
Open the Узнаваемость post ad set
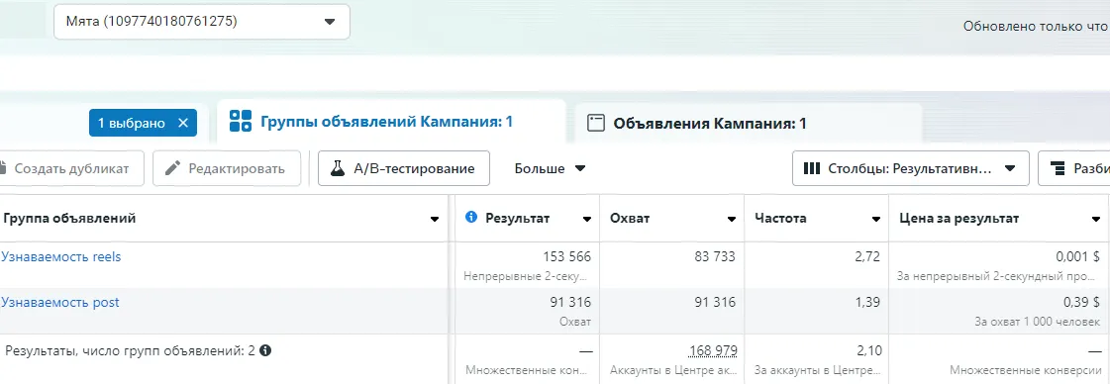pyautogui.click(x=60, y=302)
